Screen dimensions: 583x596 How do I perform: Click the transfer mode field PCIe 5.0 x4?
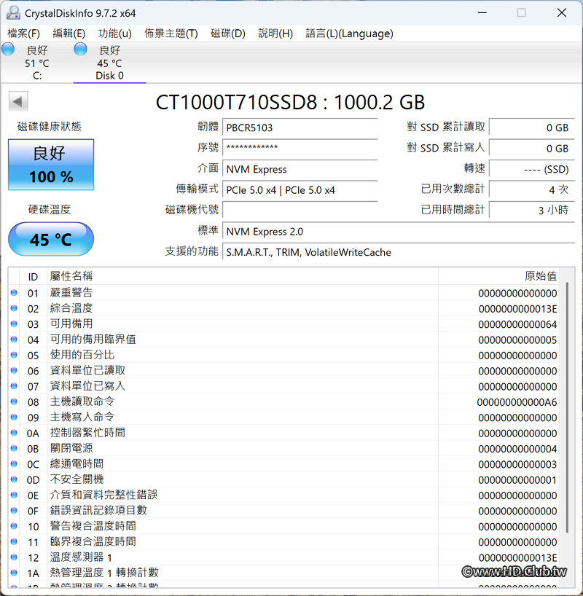coord(300,189)
